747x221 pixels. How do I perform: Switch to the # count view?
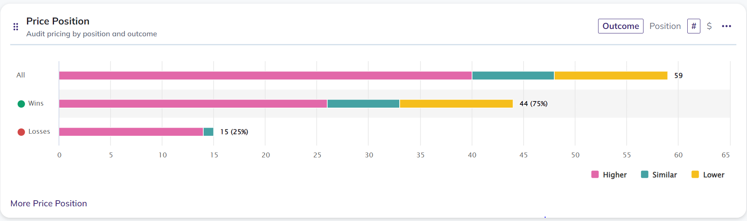694,26
